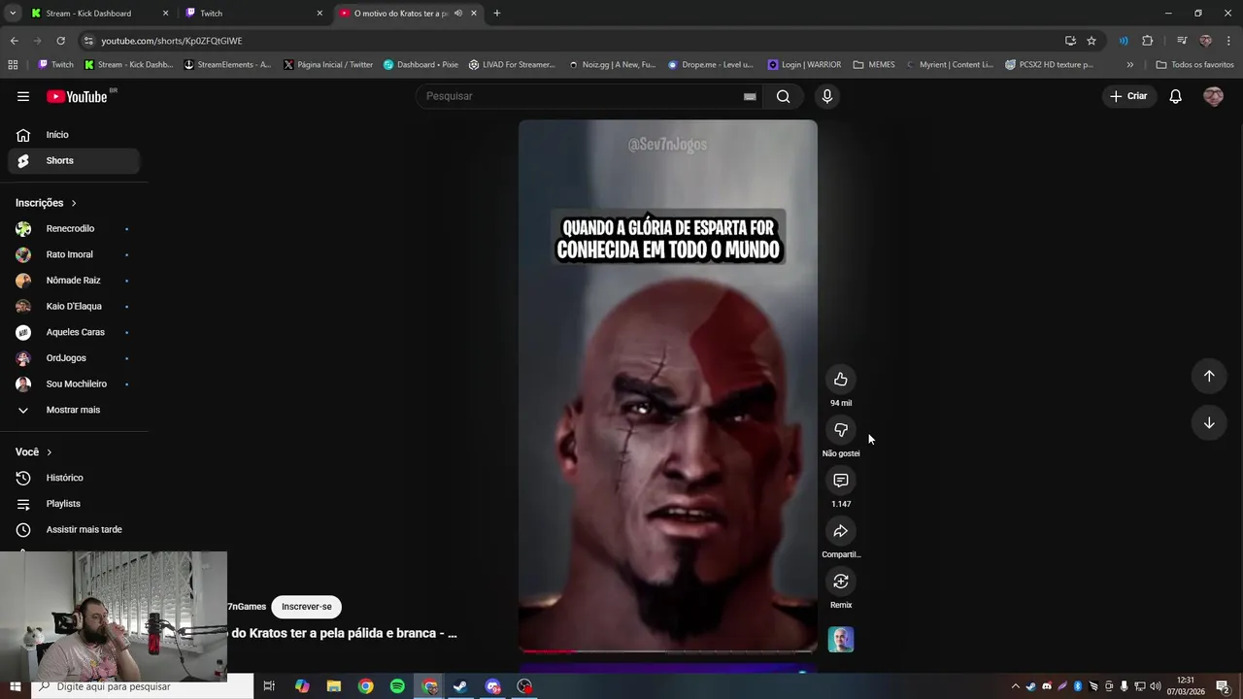This screenshot has width=1243, height=699.
Task: Open the MEMES bookmarks folder
Action: click(x=874, y=65)
